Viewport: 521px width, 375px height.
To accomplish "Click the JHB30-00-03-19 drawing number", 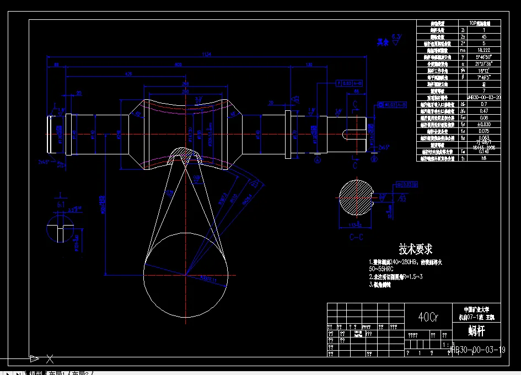I will coord(477,350).
